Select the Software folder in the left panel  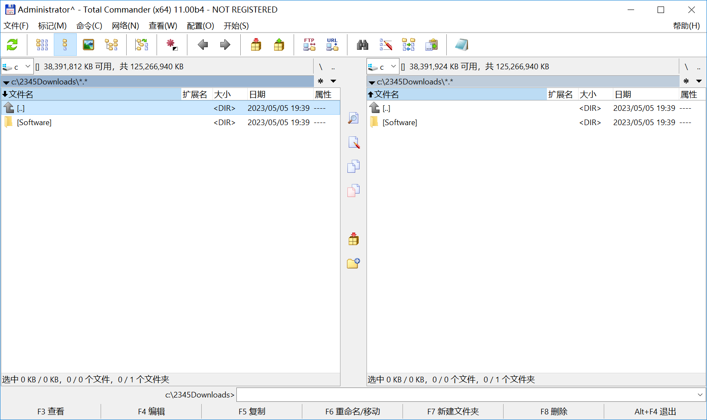coord(170,123)
